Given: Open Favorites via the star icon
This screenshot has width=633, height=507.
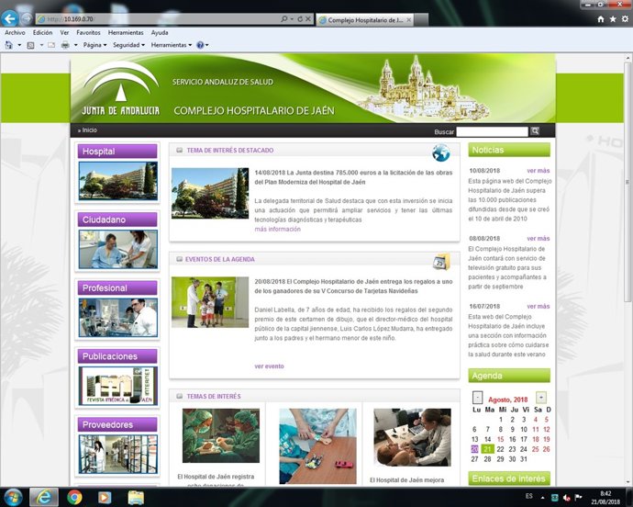Looking at the screenshot, I should tap(613, 19).
